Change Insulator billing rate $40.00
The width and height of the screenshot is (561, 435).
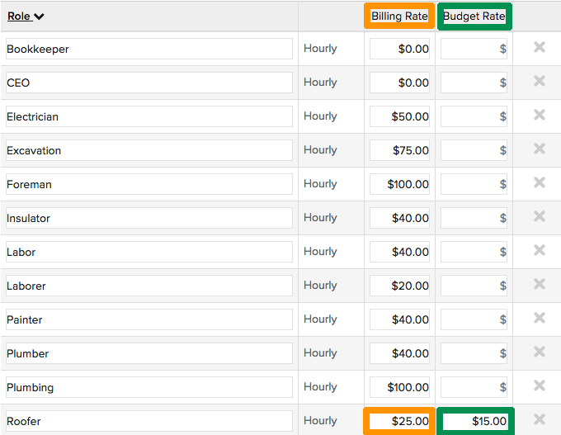[399, 218]
